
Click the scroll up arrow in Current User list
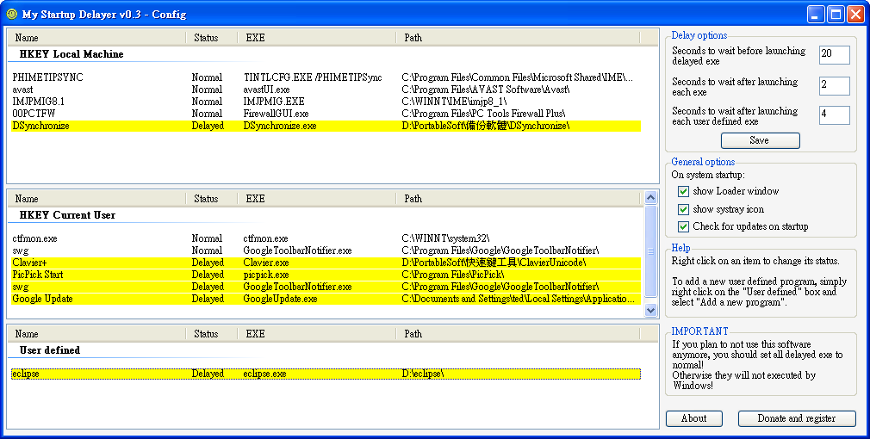(651, 197)
